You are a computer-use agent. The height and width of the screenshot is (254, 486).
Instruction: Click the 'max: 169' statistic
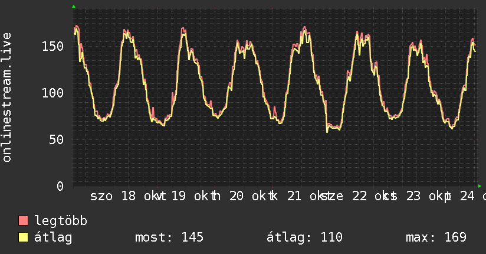pos(436,237)
